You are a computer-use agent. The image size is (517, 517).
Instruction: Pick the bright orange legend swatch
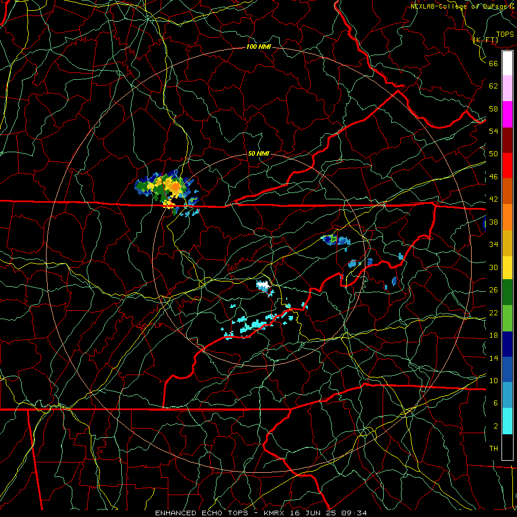pos(507,217)
